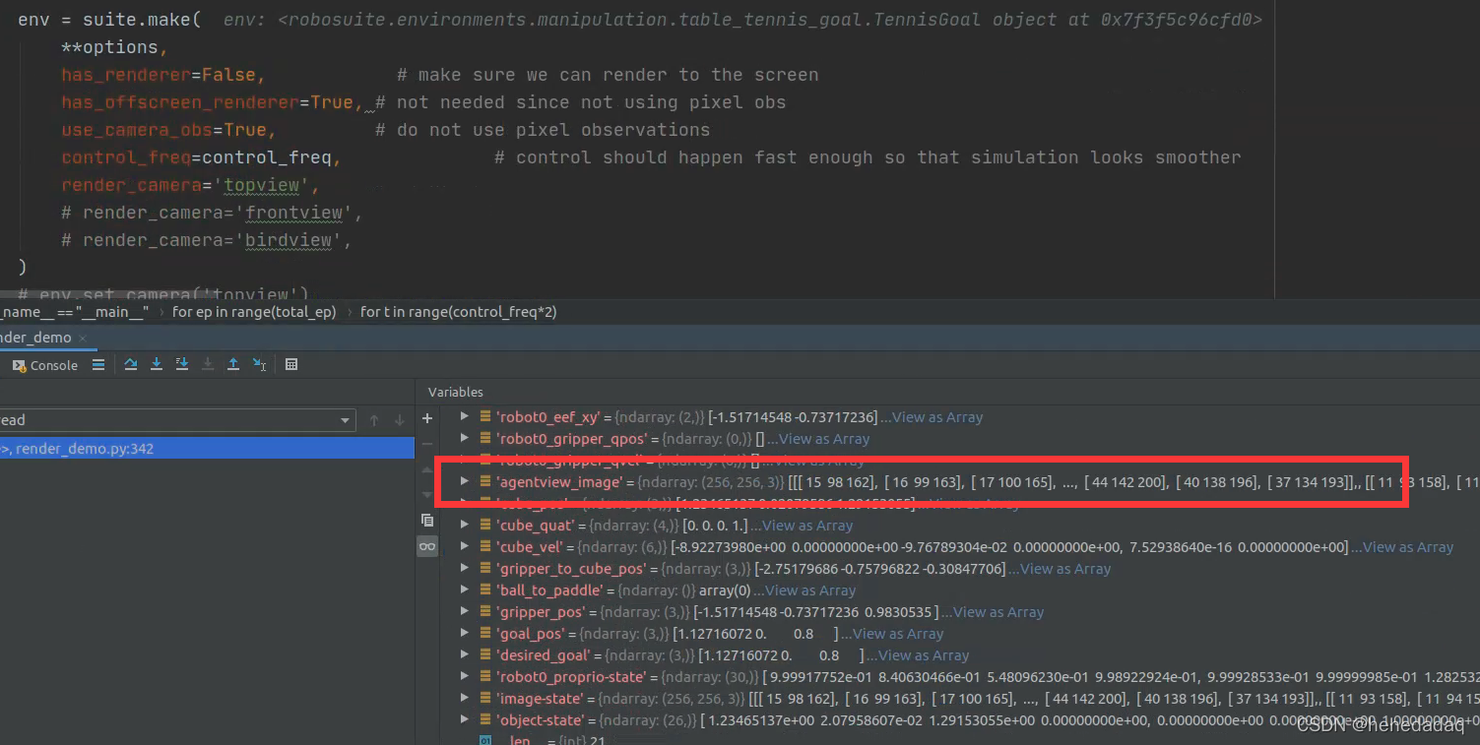
Task: Add a new watch with the plus icon
Action: [427, 418]
